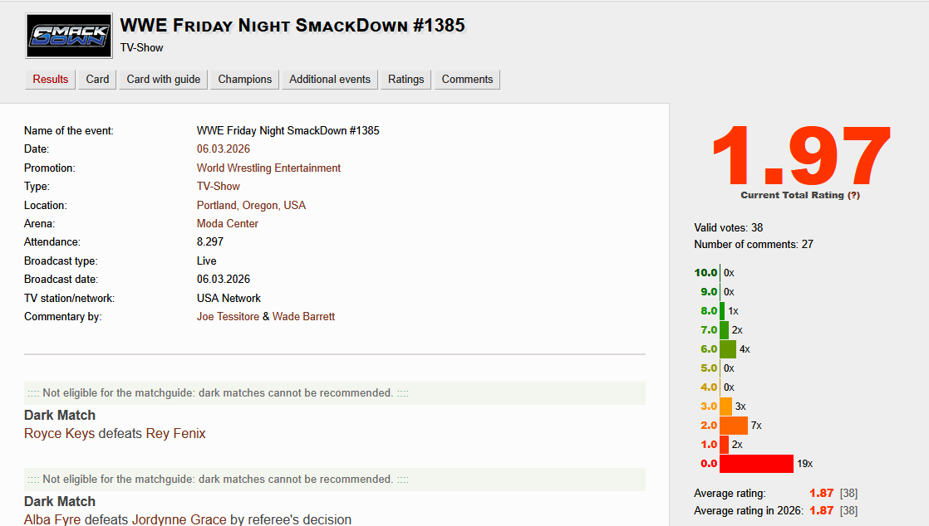The height and width of the screenshot is (526, 929).
Task: Click the 3.0 rating bar
Action: [725, 407]
